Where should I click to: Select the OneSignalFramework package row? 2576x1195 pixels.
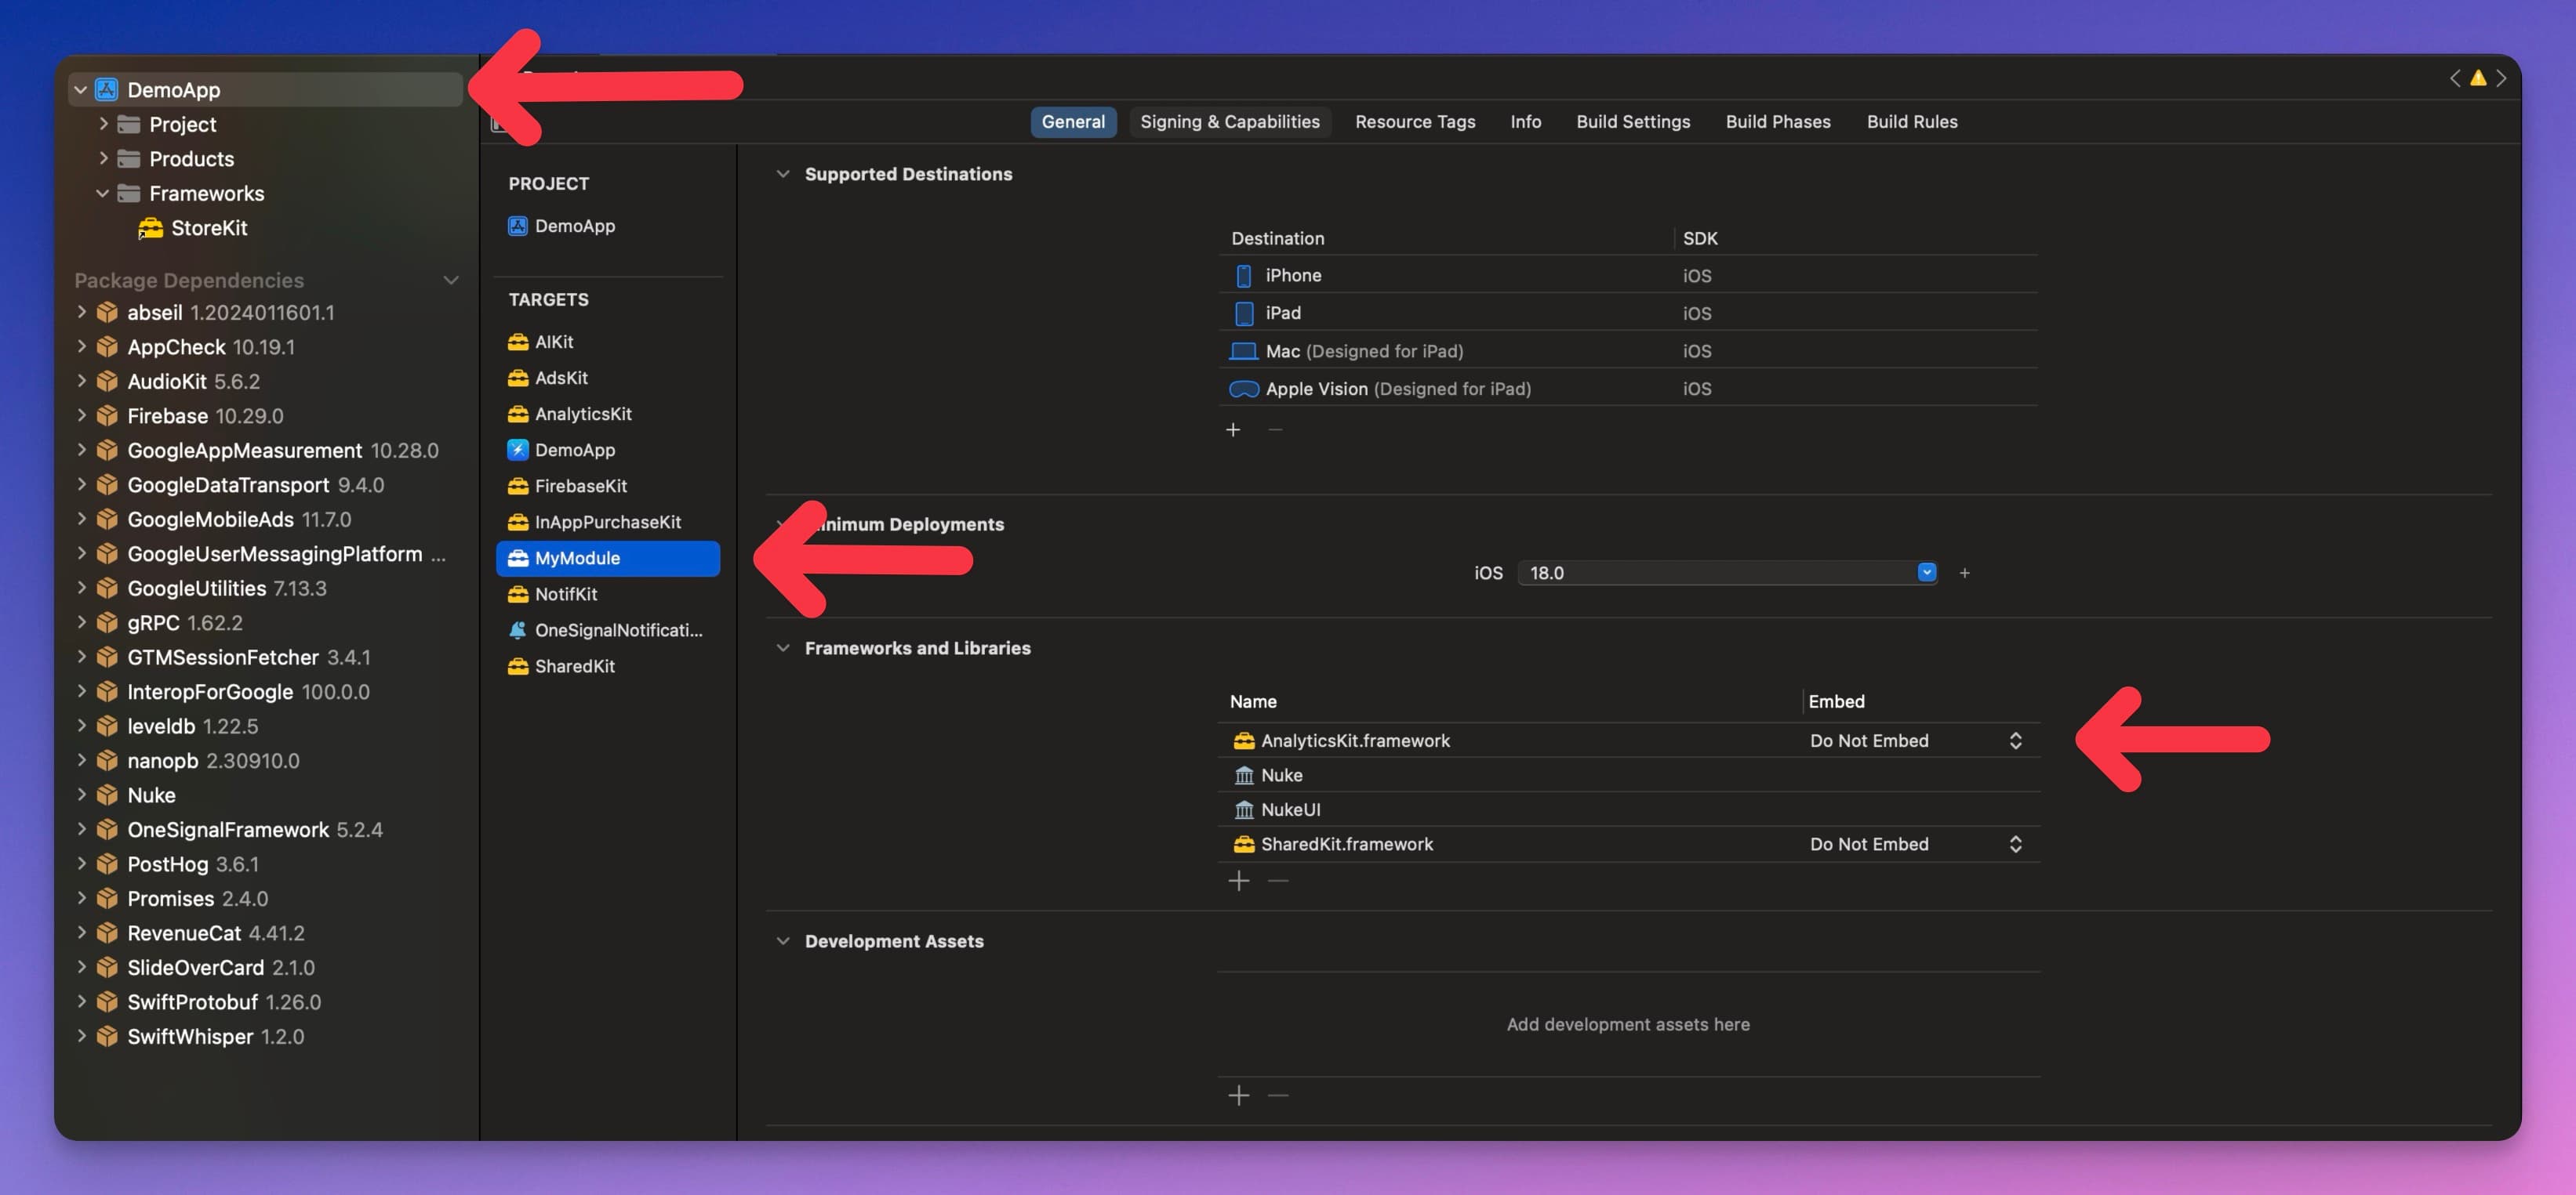click(x=265, y=831)
